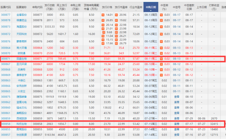Open the 查看 link in the 300858 row
Image resolution: width=226 pixels, height=139 pixels.
click(177, 124)
